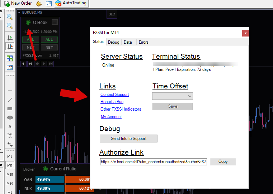Click into the Authorize Link URL field
Image resolution: width=273 pixels, height=194 pixels.
(x=154, y=162)
